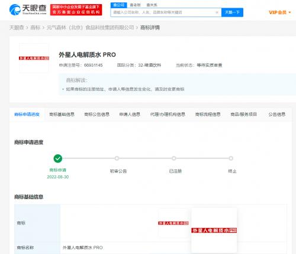This screenshot has height=254, width=296.
Task: Click application number 66931145
Action: tap(93, 65)
